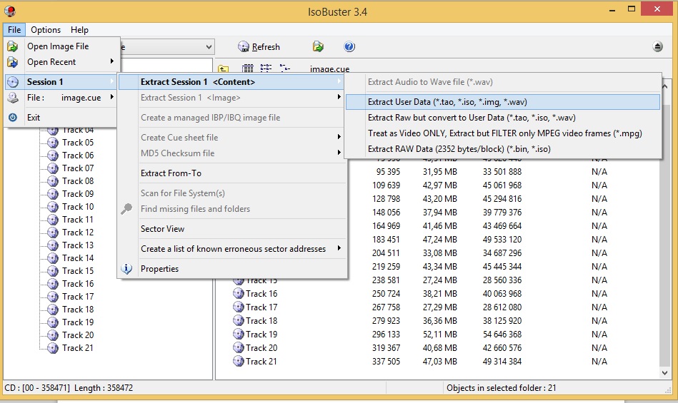This screenshot has height=403, width=678.
Task: Click the Exit power icon in File menu
Action: pos(13,118)
